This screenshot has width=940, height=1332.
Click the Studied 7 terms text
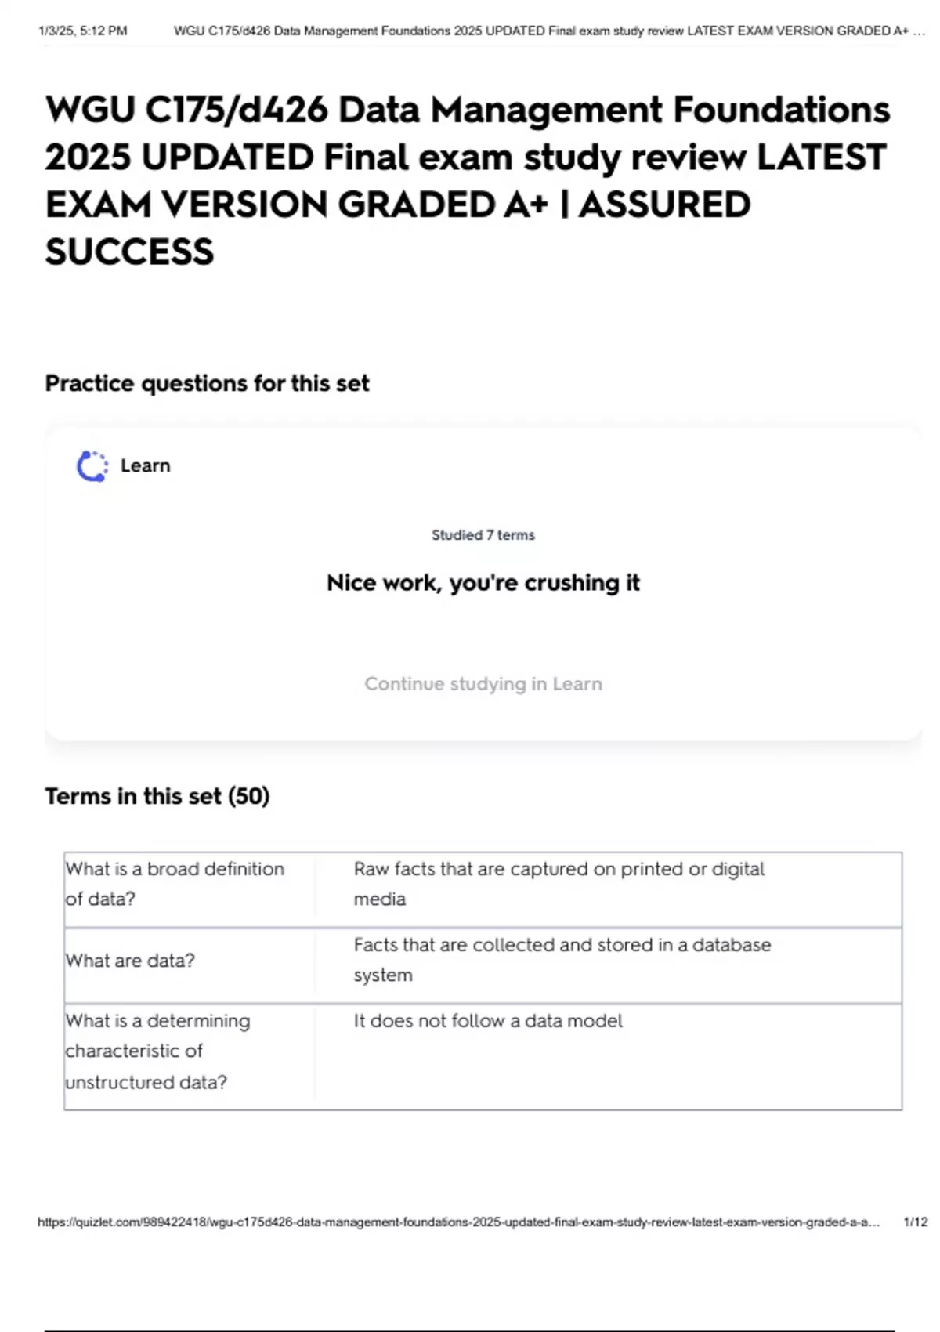(x=483, y=535)
